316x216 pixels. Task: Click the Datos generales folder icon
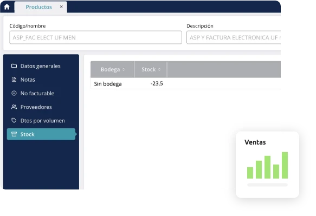(x=14, y=66)
